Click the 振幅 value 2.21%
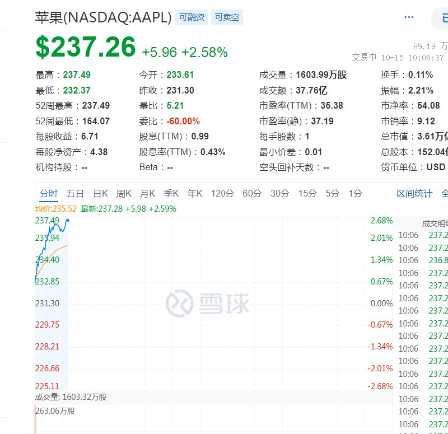 tap(421, 91)
